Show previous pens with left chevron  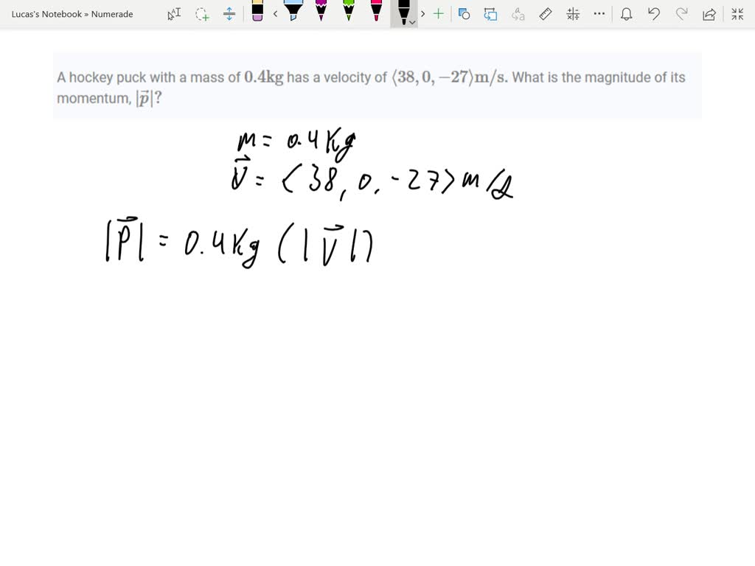pos(276,14)
